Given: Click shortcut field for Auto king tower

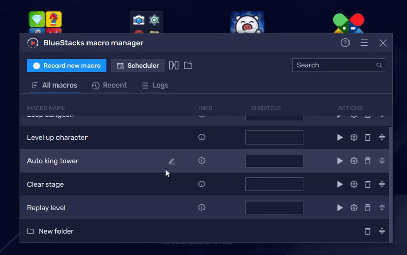Looking at the screenshot, I should tap(274, 161).
